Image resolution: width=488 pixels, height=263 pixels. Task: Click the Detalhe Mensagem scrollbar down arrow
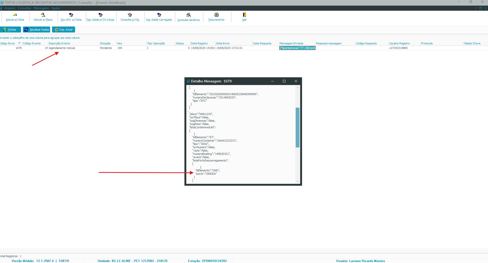[297, 181]
